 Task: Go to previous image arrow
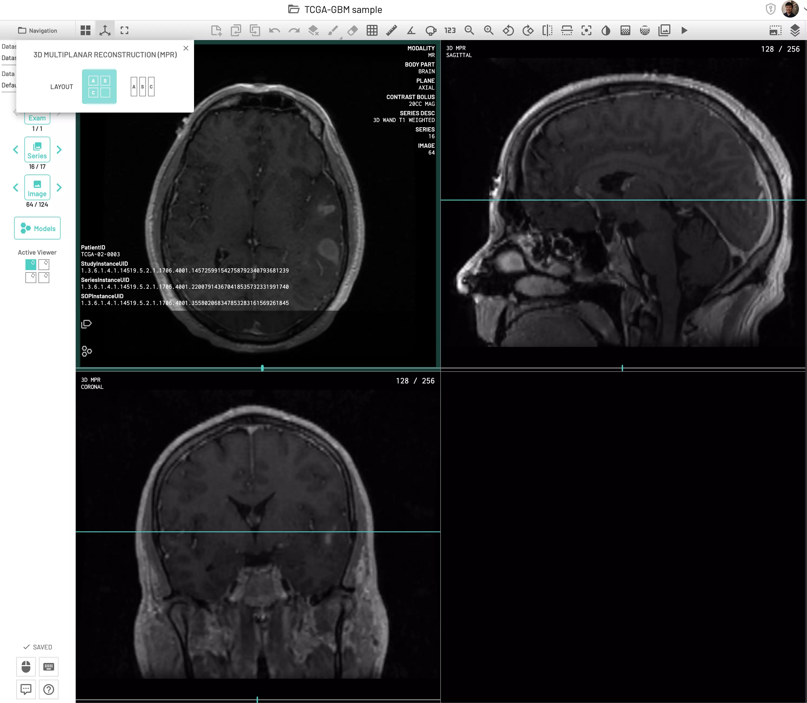click(x=16, y=188)
